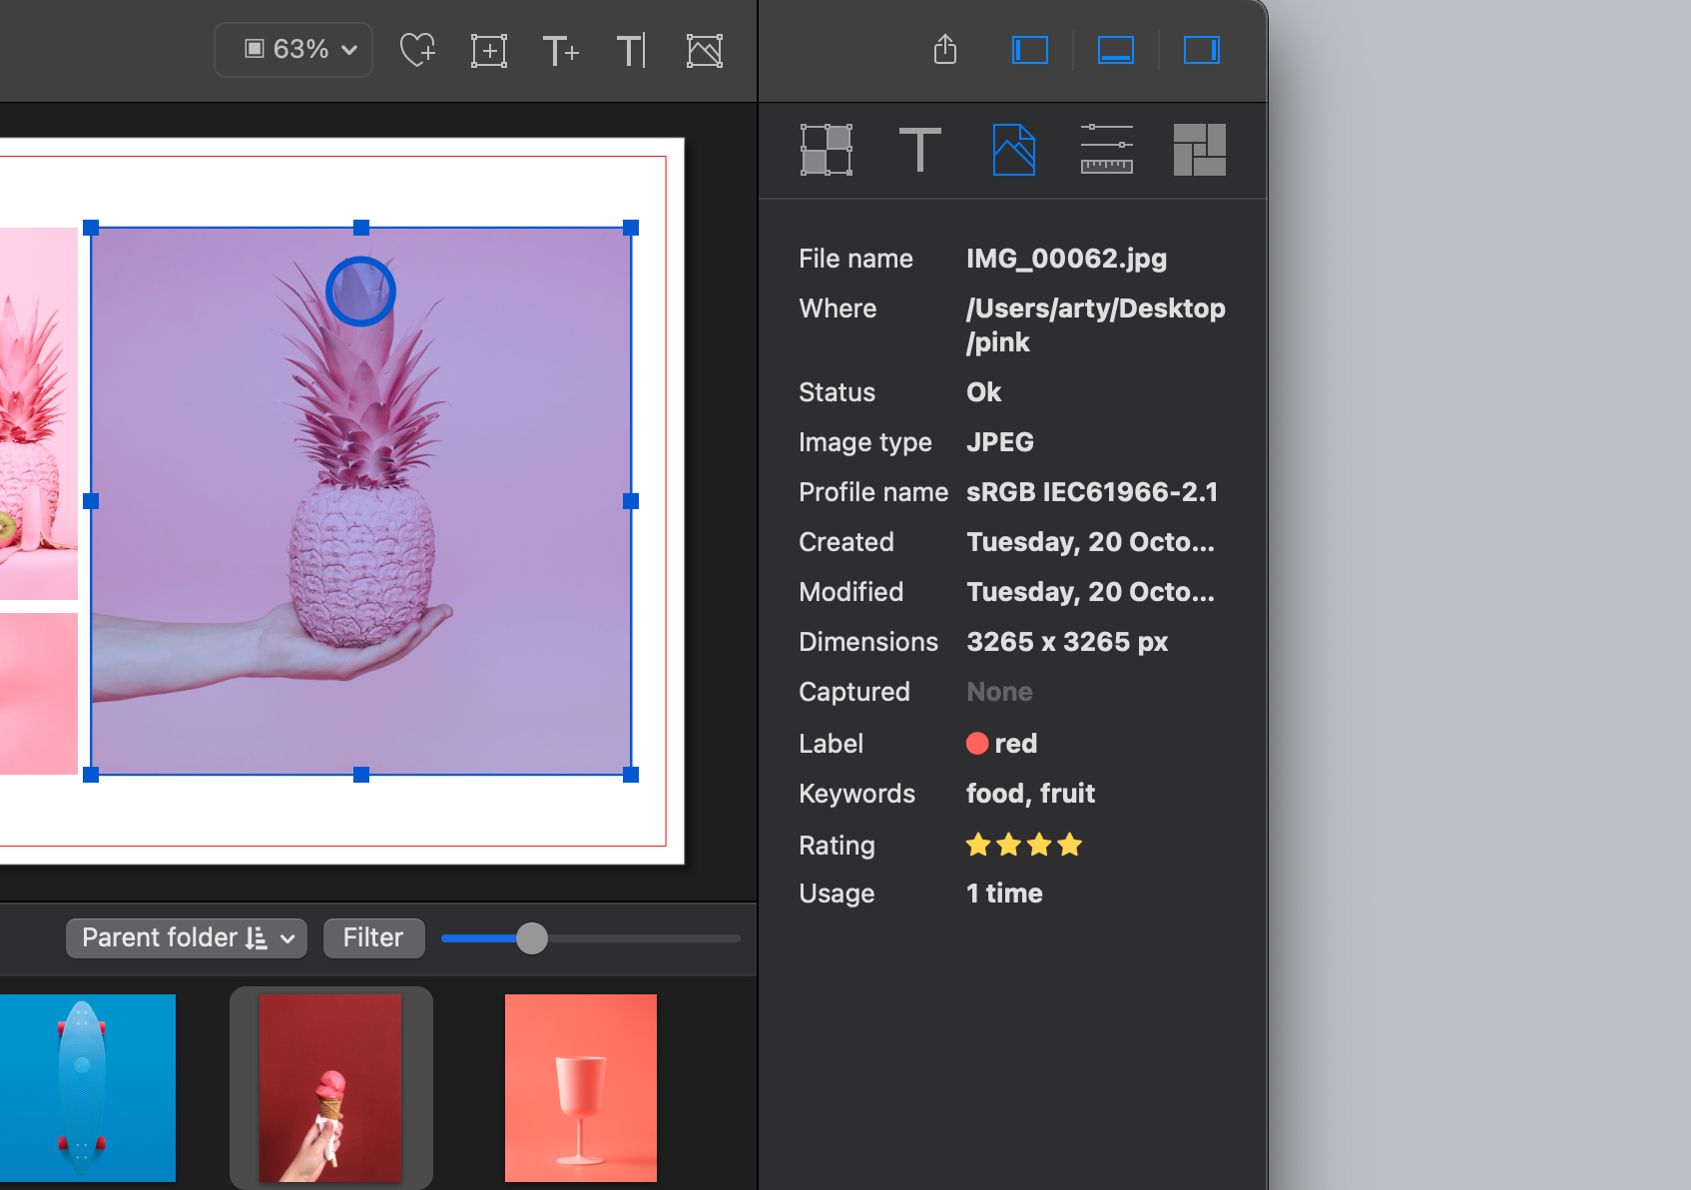Toggle the right inspector panel
1691x1190 pixels.
point(1202,50)
